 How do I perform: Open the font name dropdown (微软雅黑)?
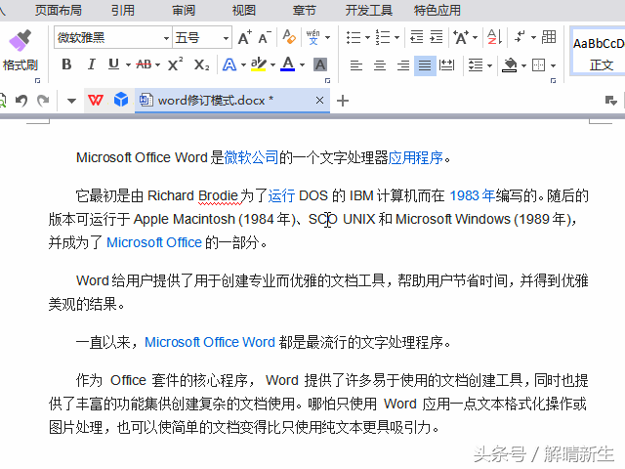[166, 38]
